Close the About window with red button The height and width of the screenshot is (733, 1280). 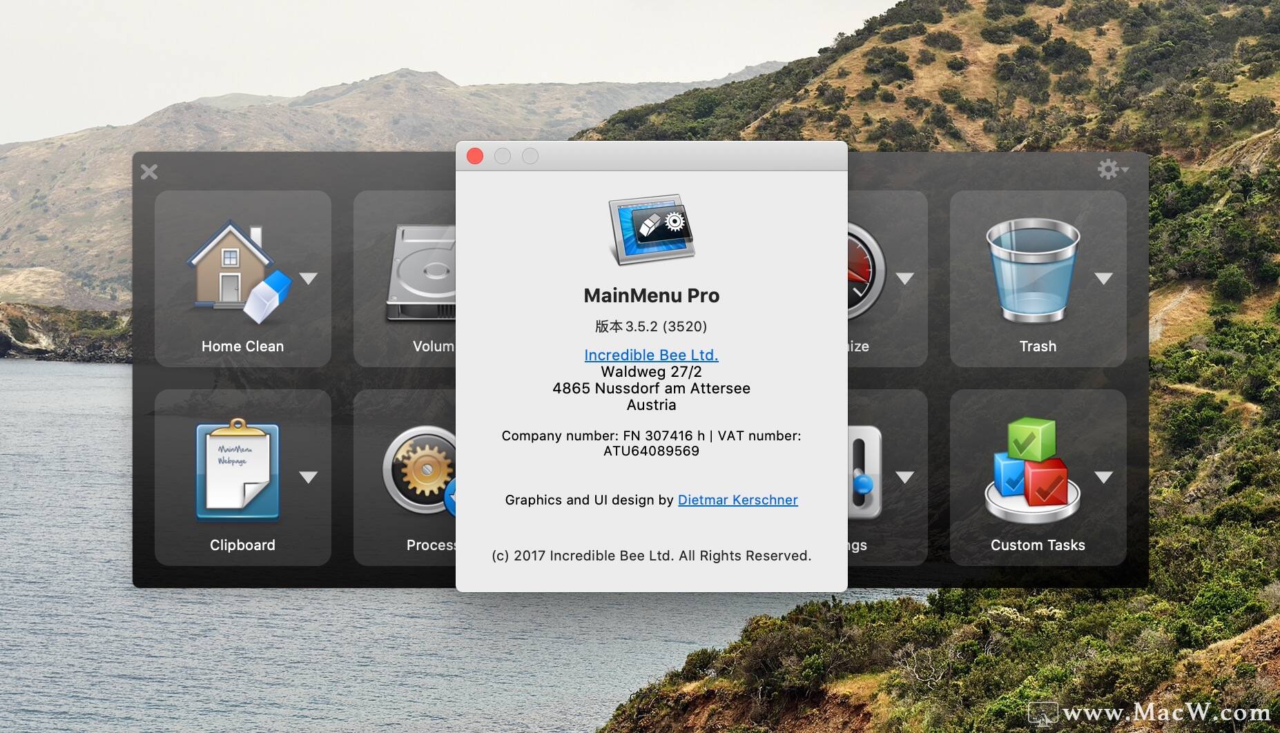475,156
